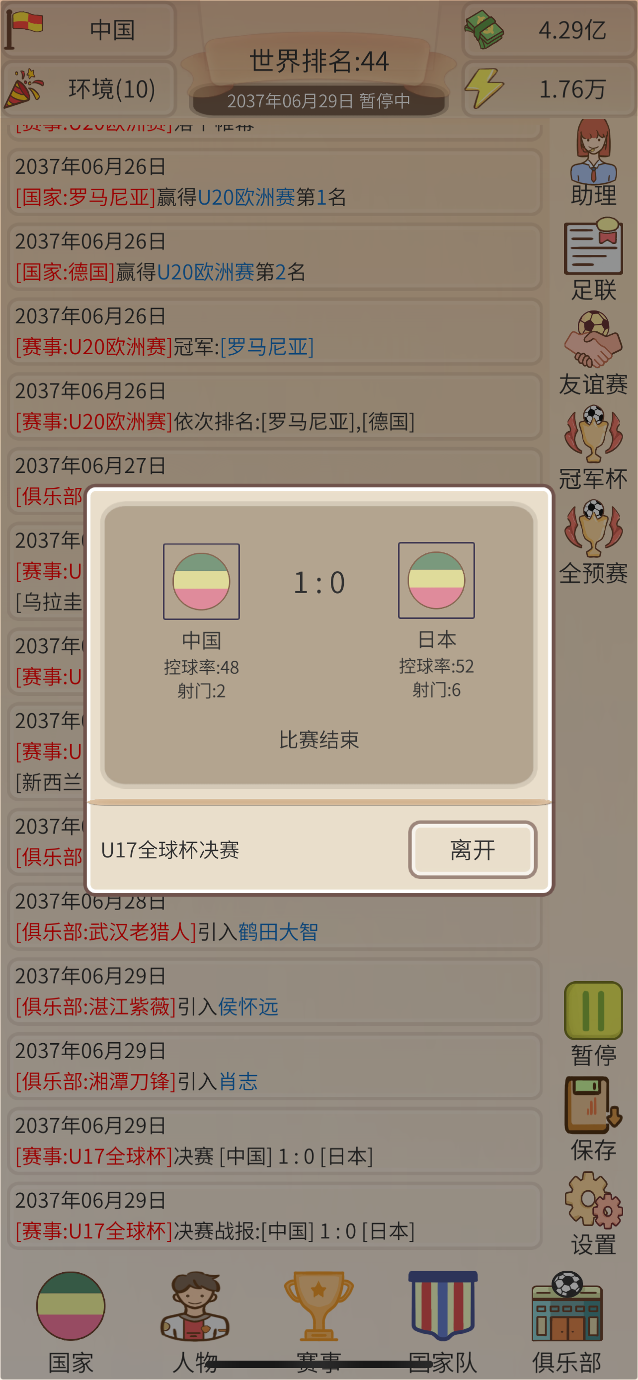Image resolution: width=638 pixels, height=1380 pixels.
Task: Click the 罗马尼亚 link in champion news
Action: tap(267, 347)
